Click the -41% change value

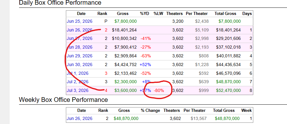(x=146, y=39)
